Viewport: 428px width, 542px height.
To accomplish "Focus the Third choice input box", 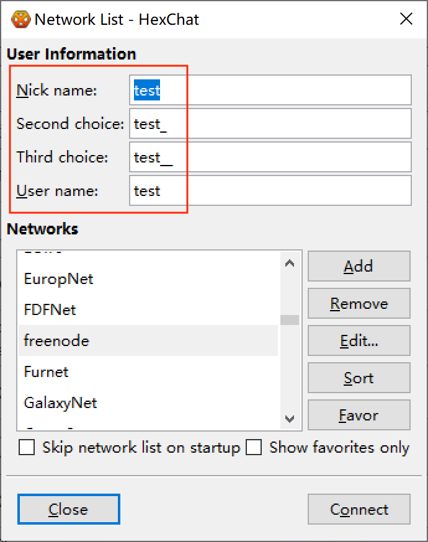I will click(270, 158).
